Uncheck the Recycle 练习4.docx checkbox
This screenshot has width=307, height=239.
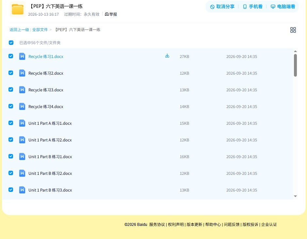tap(11, 106)
